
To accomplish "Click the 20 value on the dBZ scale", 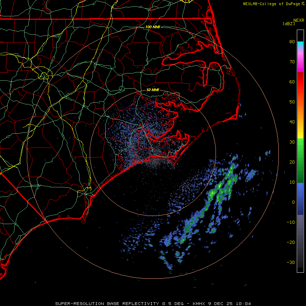I will coord(292,162).
